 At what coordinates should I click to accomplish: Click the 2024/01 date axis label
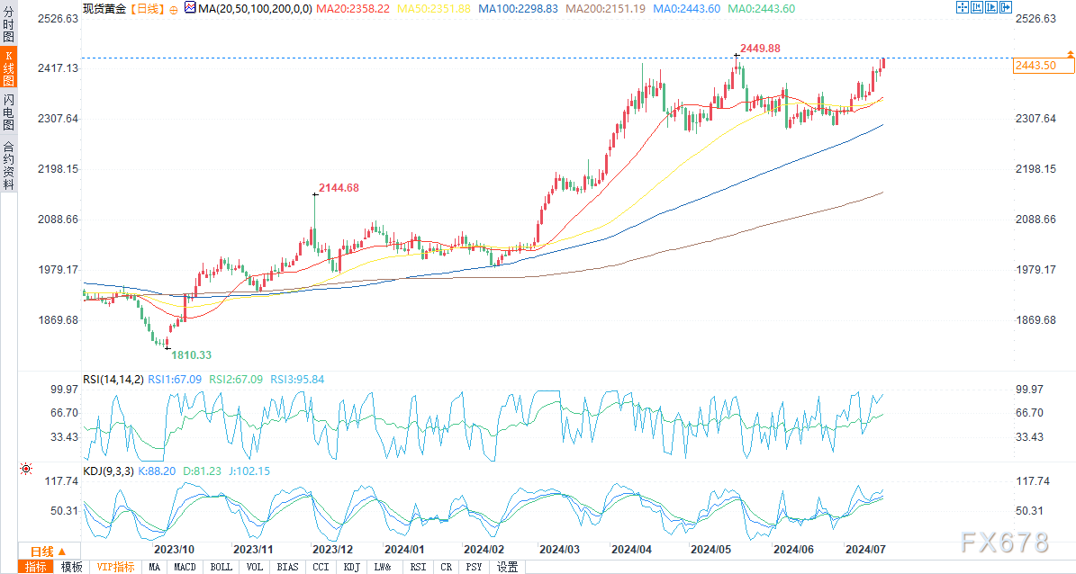tap(404, 550)
